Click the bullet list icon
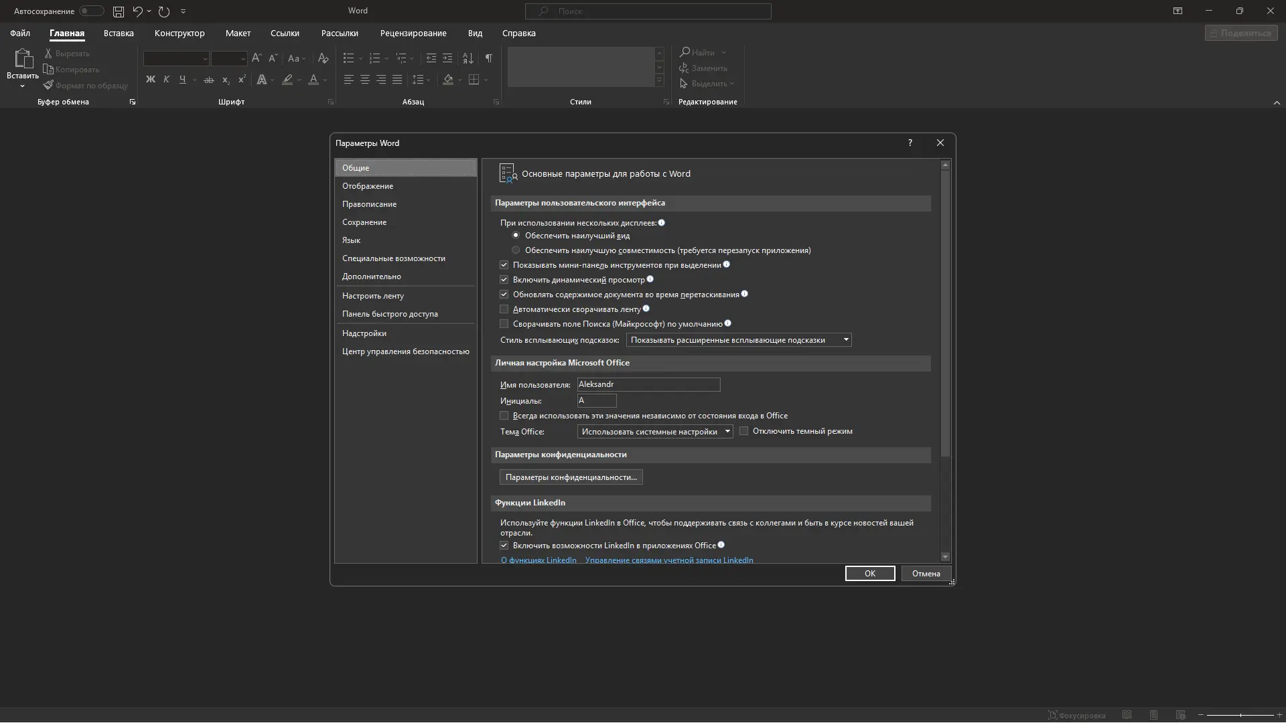 click(348, 58)
